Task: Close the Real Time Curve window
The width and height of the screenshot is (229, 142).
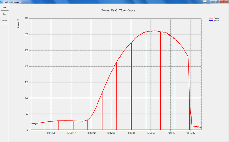Action: [x=224, y=2]
